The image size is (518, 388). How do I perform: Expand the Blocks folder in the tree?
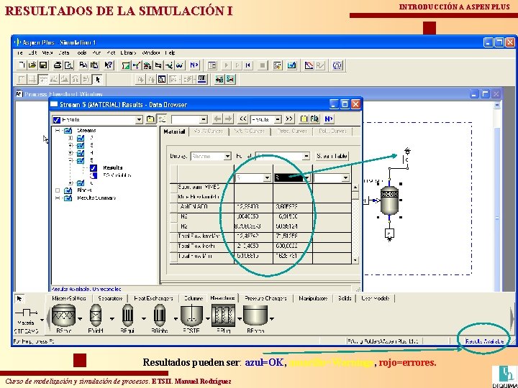click(58, 190)
